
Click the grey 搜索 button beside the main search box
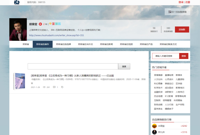[x=124, y=66]
